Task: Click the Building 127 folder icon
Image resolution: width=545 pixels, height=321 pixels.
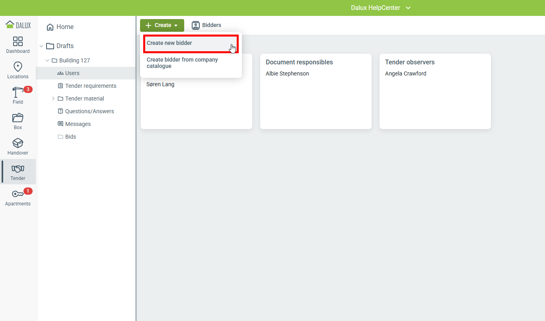Action: click(x=54, y=60)
